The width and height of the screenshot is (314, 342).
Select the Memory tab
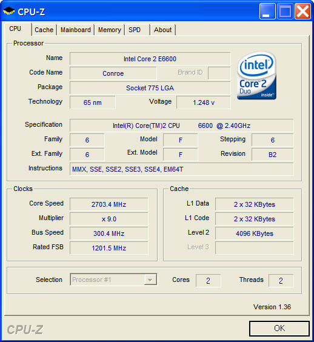coord(110,30)
